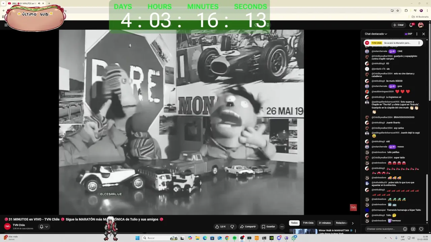
Task: Select the 31 minutos filter chip
Action: [325, 223]
